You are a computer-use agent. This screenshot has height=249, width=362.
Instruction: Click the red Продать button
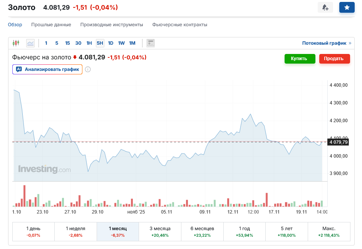coord(334,59)
